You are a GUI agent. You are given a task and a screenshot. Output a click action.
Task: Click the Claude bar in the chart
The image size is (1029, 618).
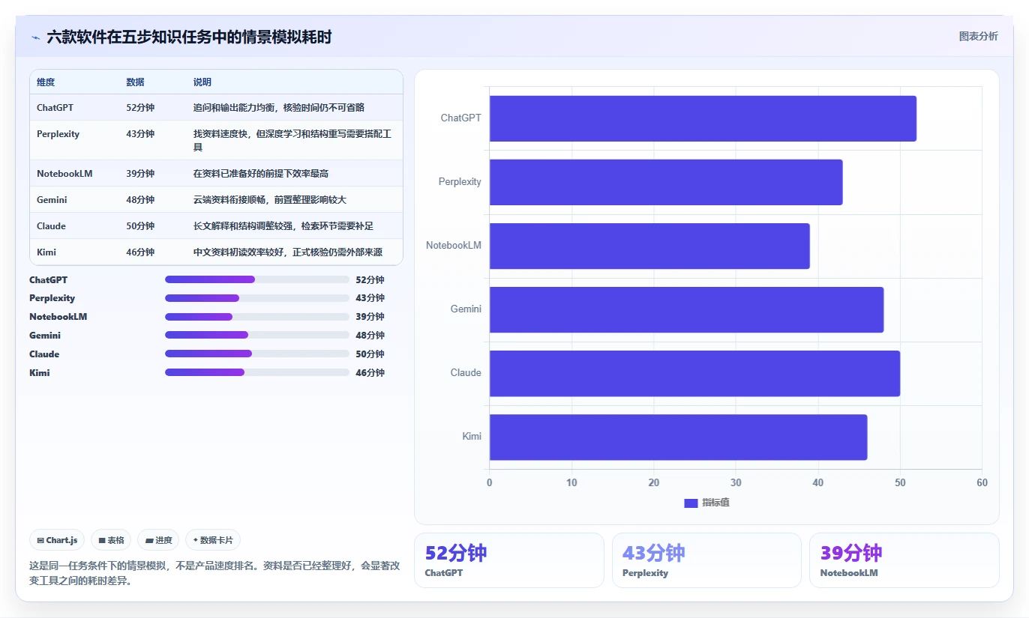point(694,373)
